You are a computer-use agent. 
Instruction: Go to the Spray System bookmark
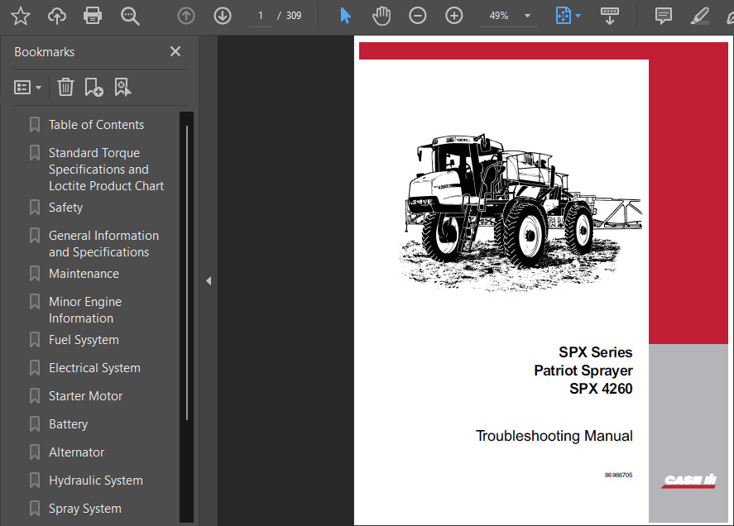84,508
